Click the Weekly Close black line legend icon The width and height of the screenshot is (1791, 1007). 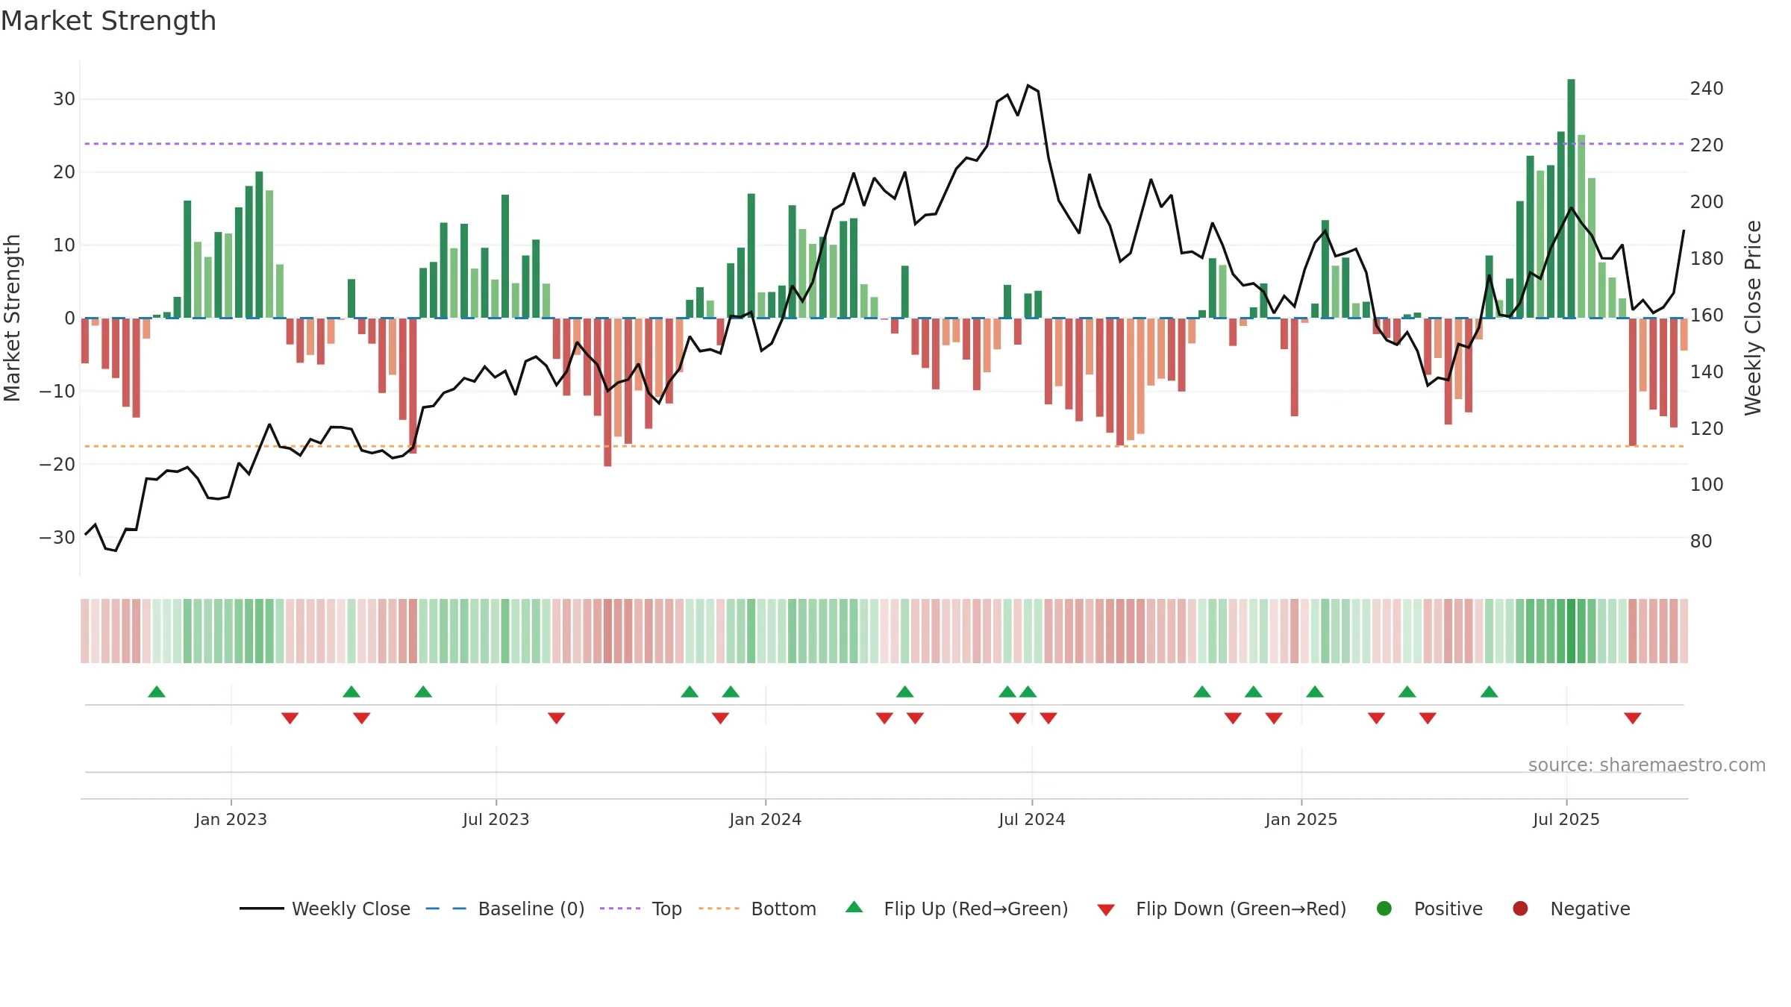pos(261,909)
